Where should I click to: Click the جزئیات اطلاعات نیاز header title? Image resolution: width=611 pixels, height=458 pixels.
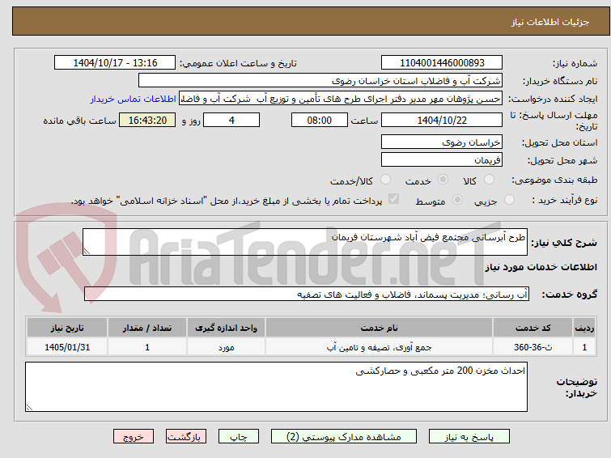click(549, 22)
